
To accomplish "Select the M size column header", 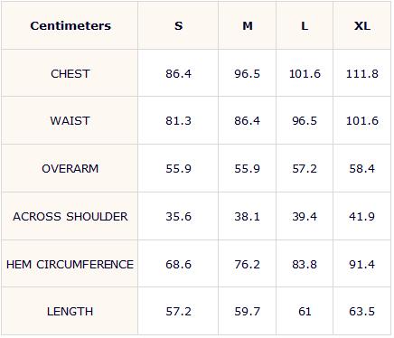I will click(248, 26).
